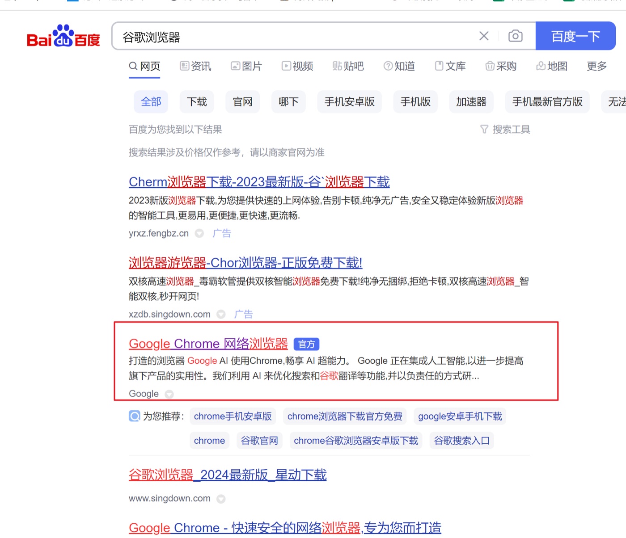This screenshot has height=538, width=626.
Task: Open the 谷歌官网 suggestion
Action: point(259,441)
